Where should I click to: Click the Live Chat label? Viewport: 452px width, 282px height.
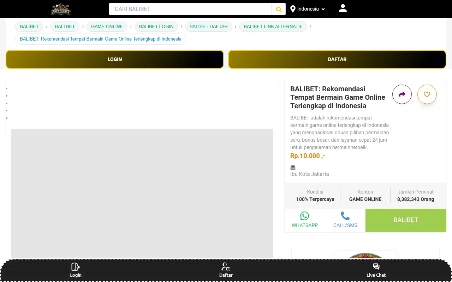(x=376, y=275)
